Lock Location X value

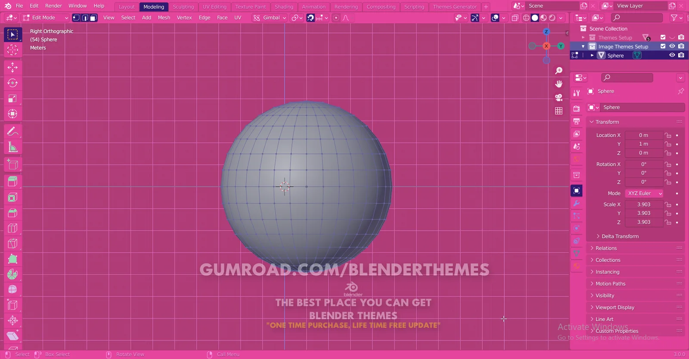click(x=668, y=135)
